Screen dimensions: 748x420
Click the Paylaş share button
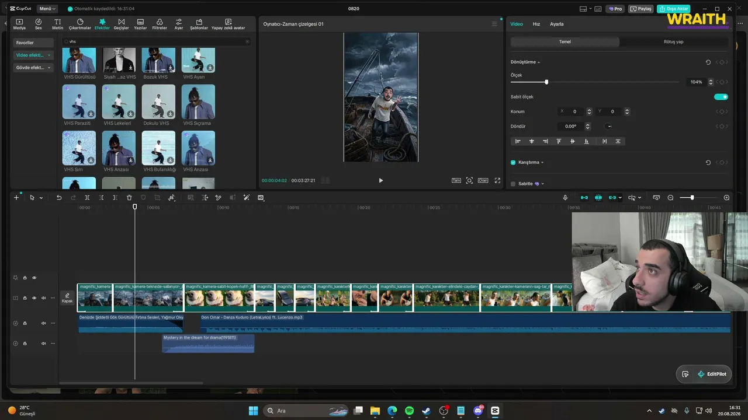pyautogui.click(x=640, y=9)
